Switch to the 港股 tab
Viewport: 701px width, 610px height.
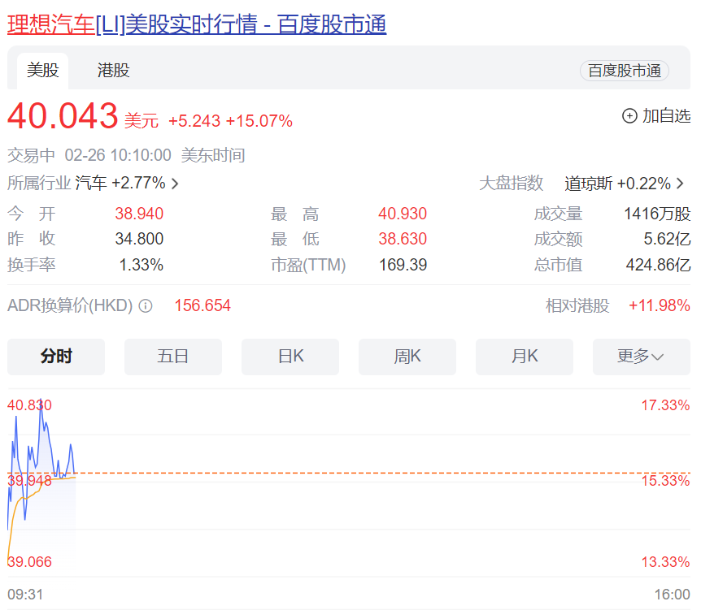pyautogui.click(x=114, y=71)
